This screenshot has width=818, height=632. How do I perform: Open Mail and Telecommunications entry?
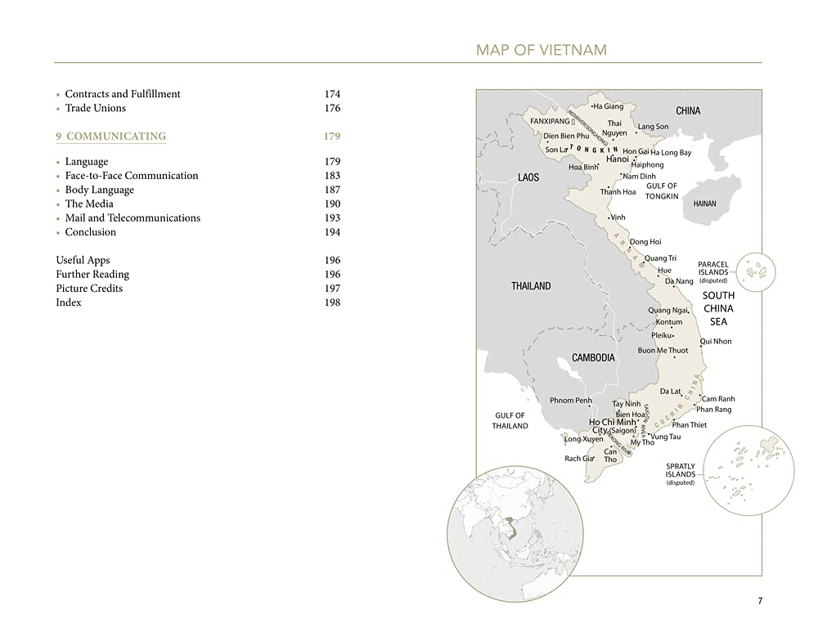click(133, 218)
